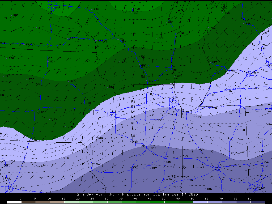Click the 51 dewpoint contour label
Image resolution: width=272 pixels, height=204 pixels.
click(86, 23)
